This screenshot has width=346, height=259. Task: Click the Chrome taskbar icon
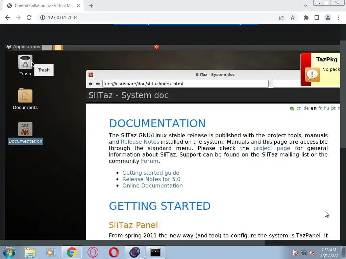click(x=72, y=252)
